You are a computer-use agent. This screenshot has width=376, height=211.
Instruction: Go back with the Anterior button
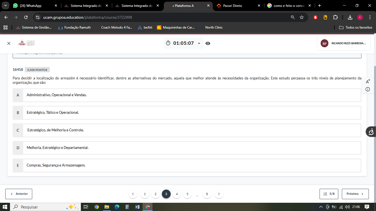(19, 194)
